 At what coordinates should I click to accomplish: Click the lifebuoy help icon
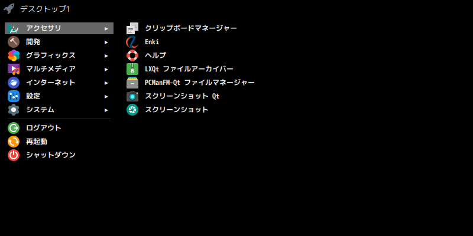pyautogui.click(x=132, y=55)
